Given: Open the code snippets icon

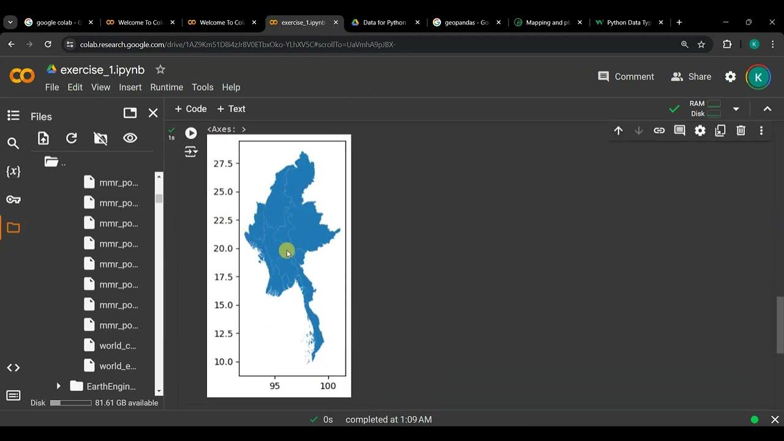Looking at the screenshot, I should [x=13, y=367].
